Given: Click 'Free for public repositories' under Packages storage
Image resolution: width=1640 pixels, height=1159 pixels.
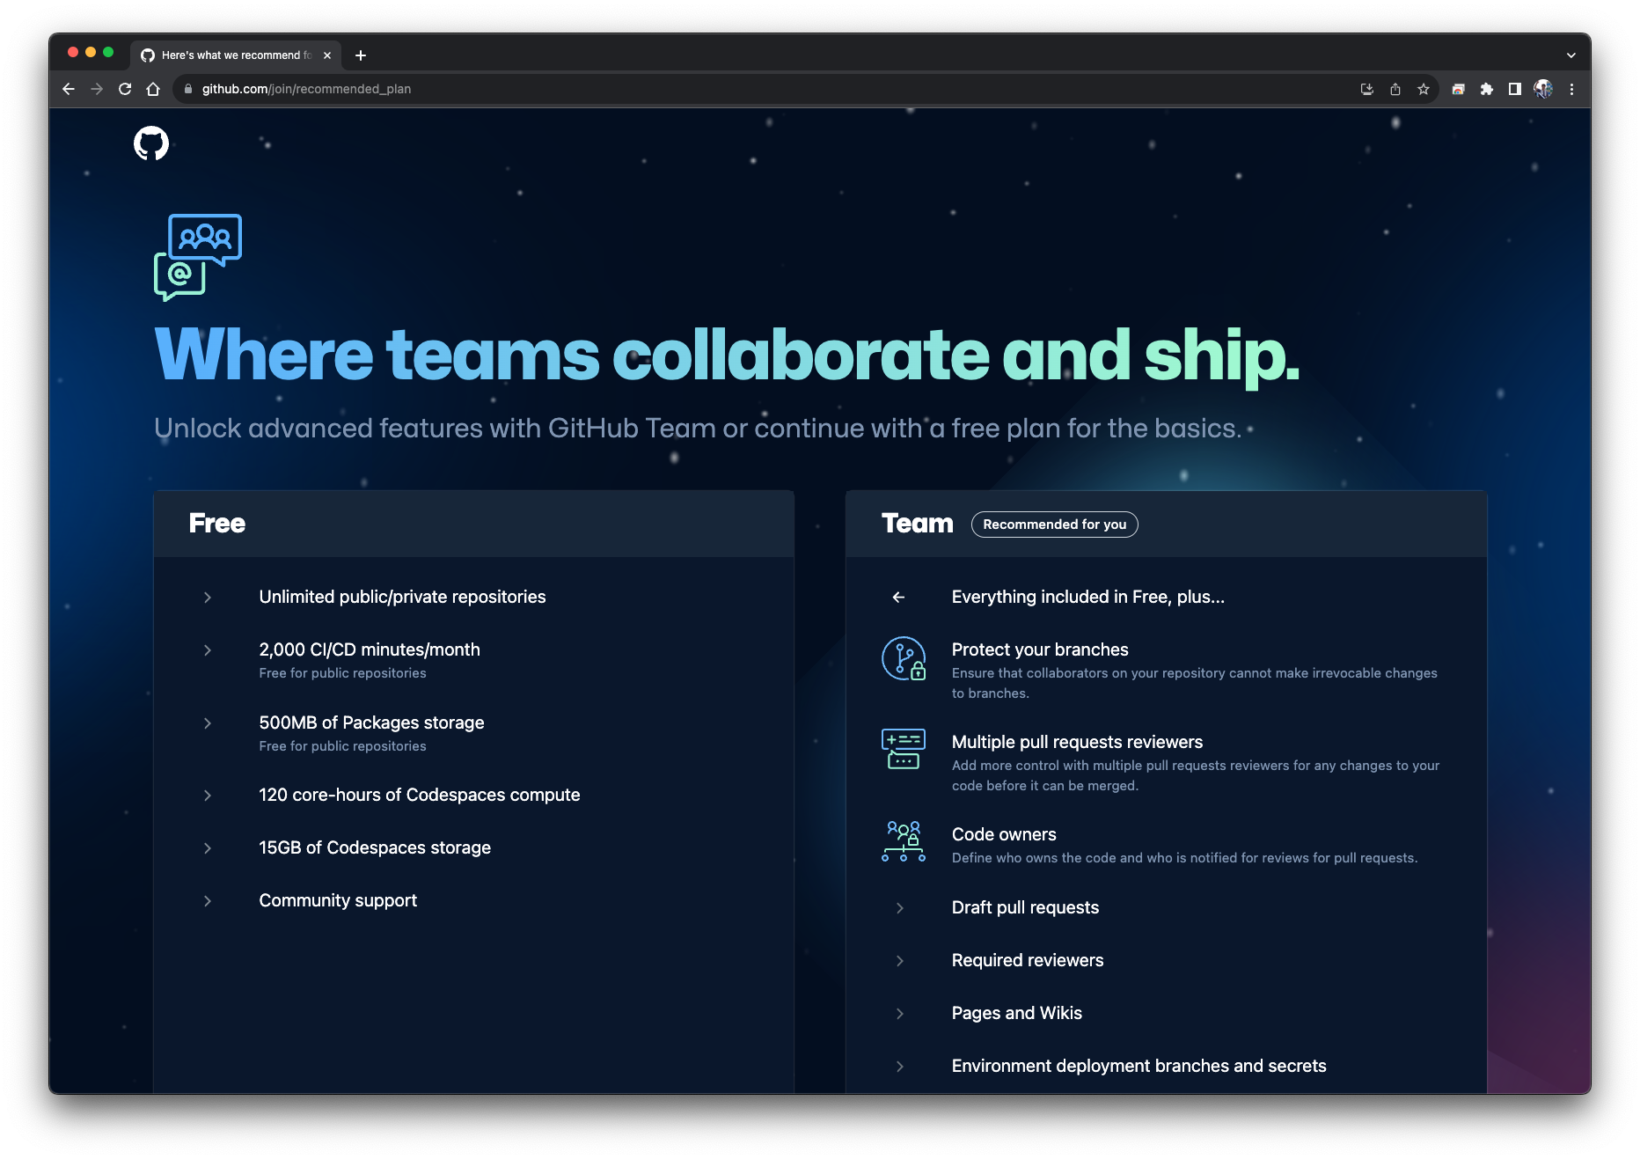Looking at the screenshot, I should pos(342,746).
